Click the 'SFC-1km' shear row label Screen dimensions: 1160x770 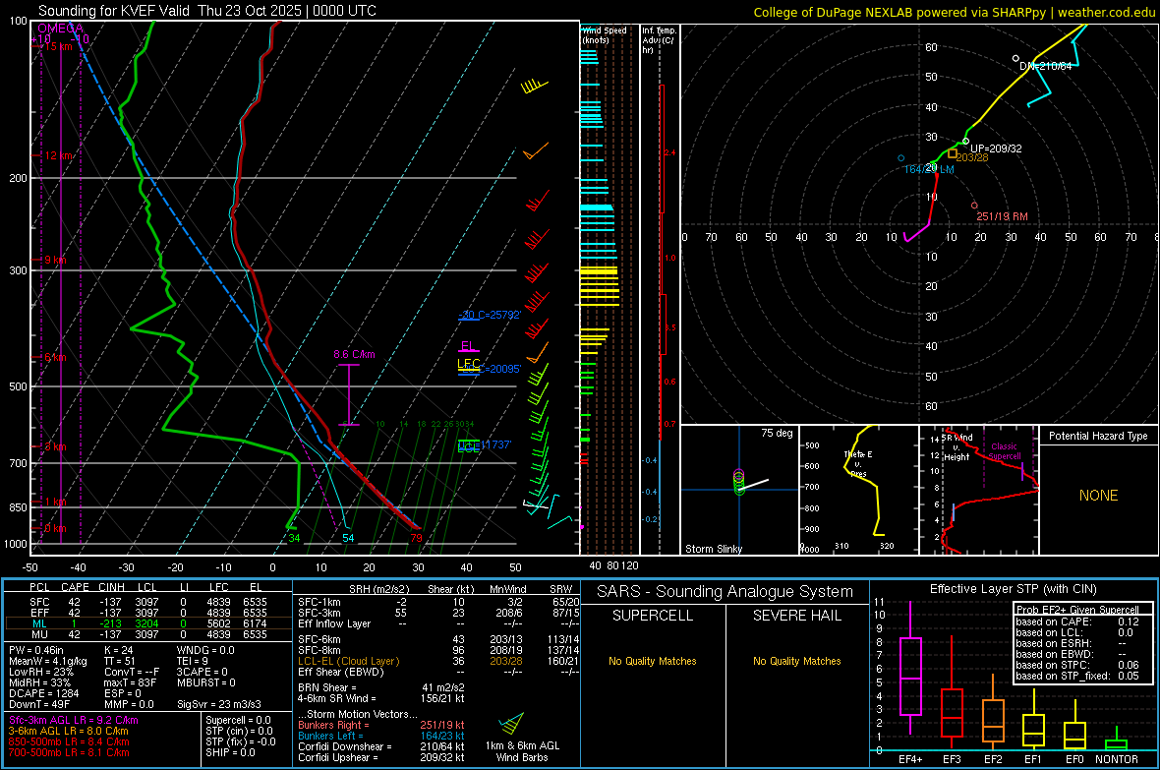point(319,602)
